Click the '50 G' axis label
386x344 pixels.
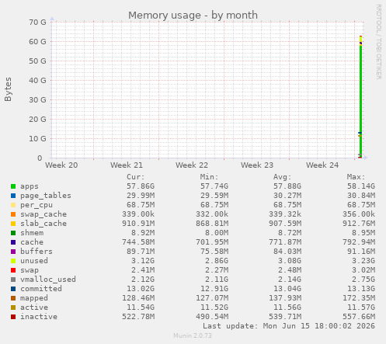pos(37,61)
